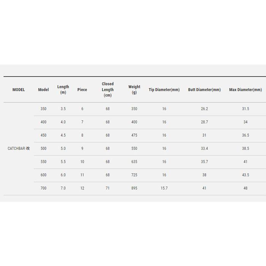Image resolution: width=266 pixels, height=266 pixels.
Task: Click the Tip Diameter(mm) header
Action: click(164, 90)
